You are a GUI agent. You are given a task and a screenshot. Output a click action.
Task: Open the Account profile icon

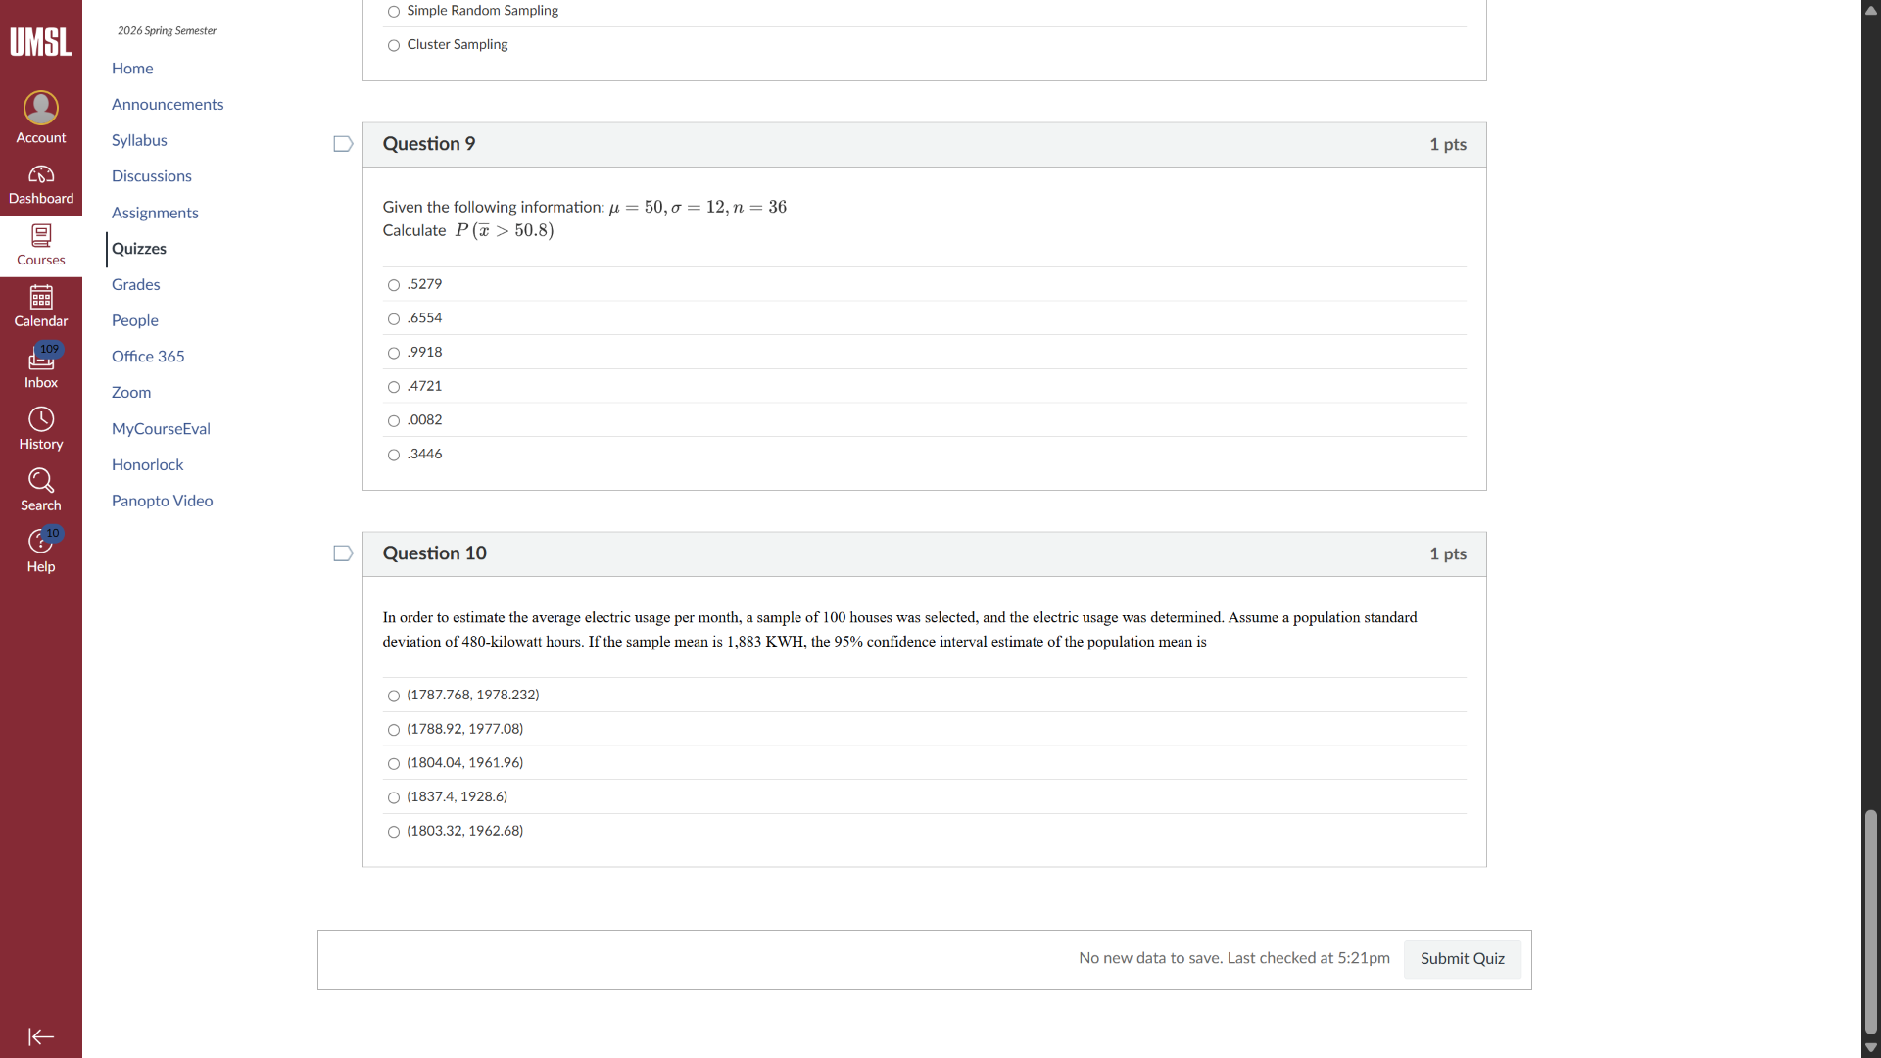pyautogui.click(x=41, y=108)
